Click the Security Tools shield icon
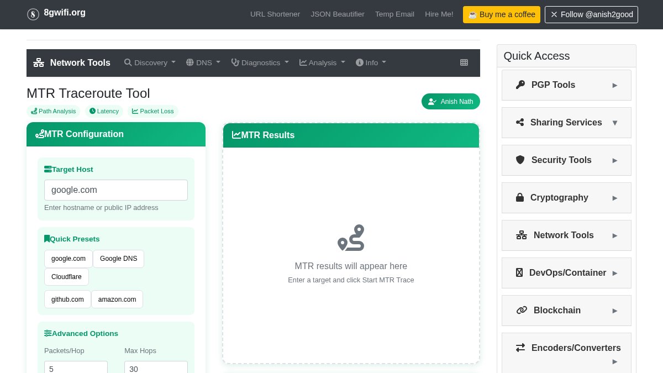663x373 pixels. click(x=520, y=160)
